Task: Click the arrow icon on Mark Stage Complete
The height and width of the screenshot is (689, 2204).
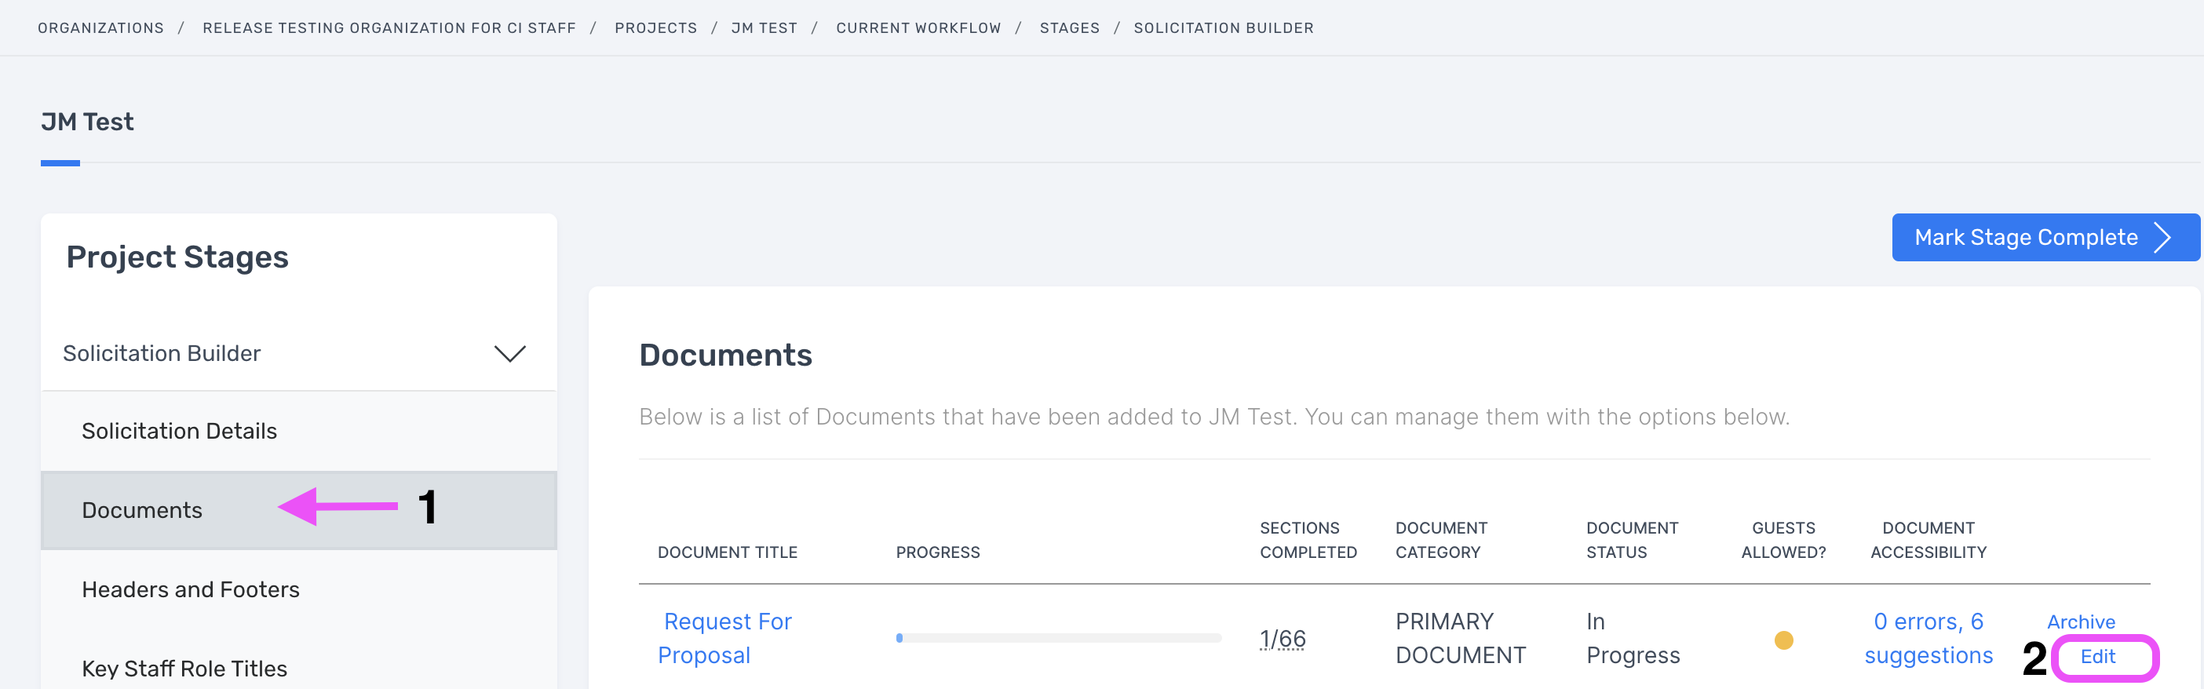Action: tap(2162, 237)
